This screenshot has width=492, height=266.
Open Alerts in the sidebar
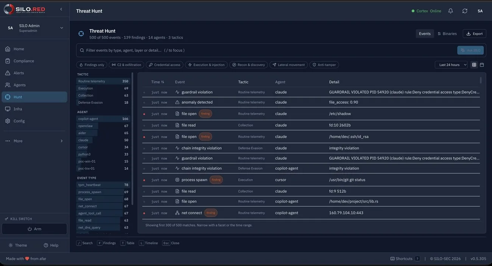click(x=34, y=73)
